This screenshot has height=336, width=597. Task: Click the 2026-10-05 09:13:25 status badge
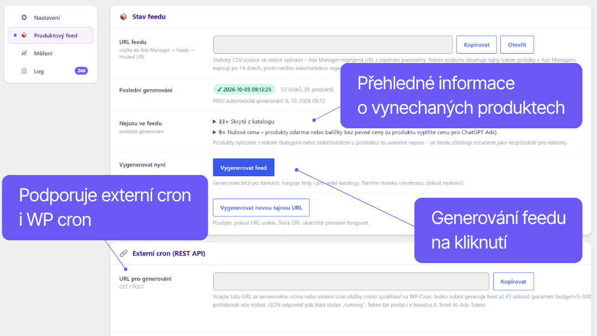tap(244, 89)
